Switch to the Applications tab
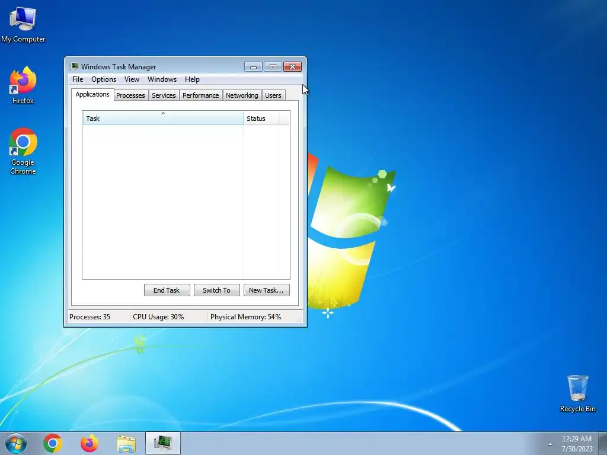This screenshot has height=455, width=607. tap(92, 94)
